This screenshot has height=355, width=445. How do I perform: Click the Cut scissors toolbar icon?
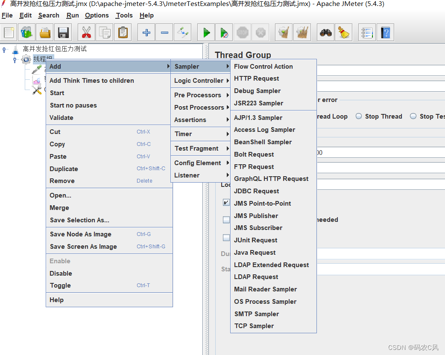pyautogui.click(x=86, y=32)
